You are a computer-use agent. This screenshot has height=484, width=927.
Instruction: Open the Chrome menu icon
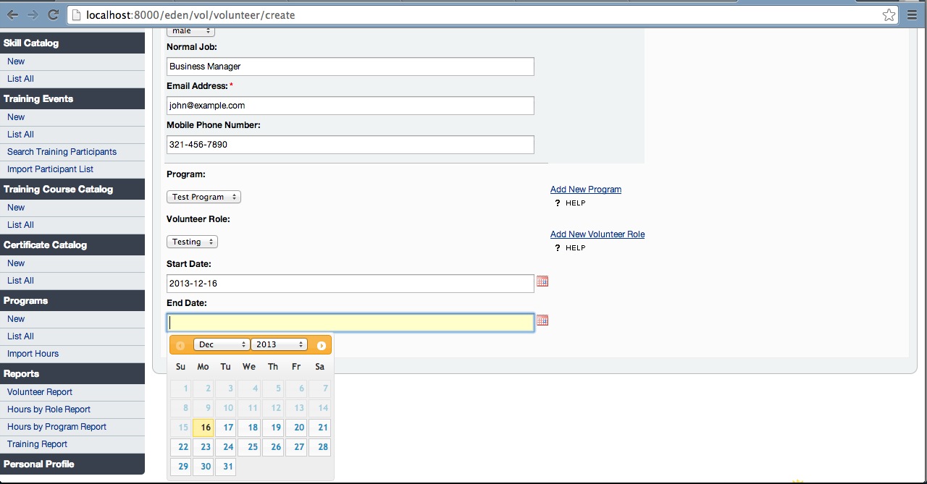pyautogui.click(x=912, y=14)
